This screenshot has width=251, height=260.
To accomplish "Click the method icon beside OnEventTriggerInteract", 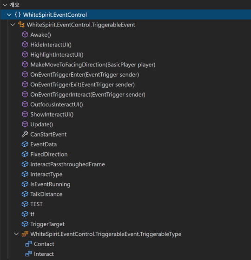I will [25, 94].
